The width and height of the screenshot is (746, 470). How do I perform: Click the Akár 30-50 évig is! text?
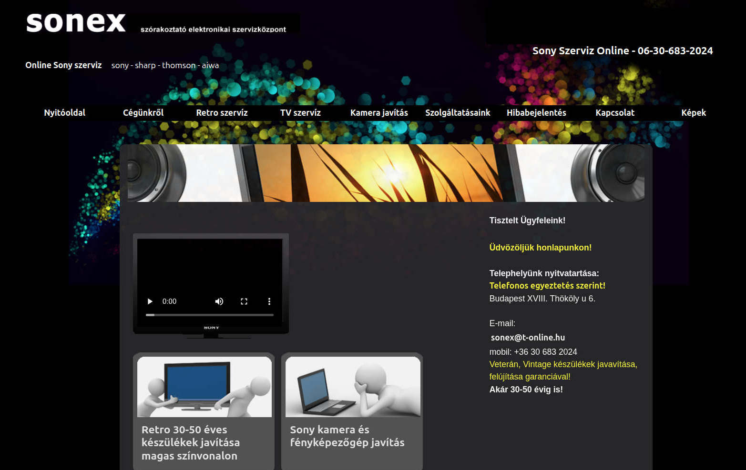[x=526, y=390]
